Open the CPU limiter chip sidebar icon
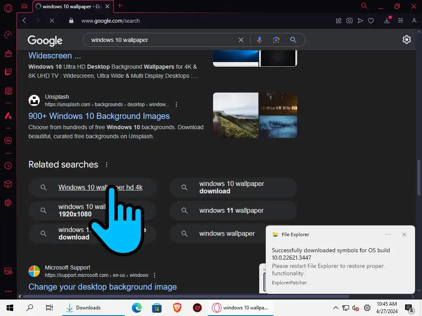 tap(8, 91)
